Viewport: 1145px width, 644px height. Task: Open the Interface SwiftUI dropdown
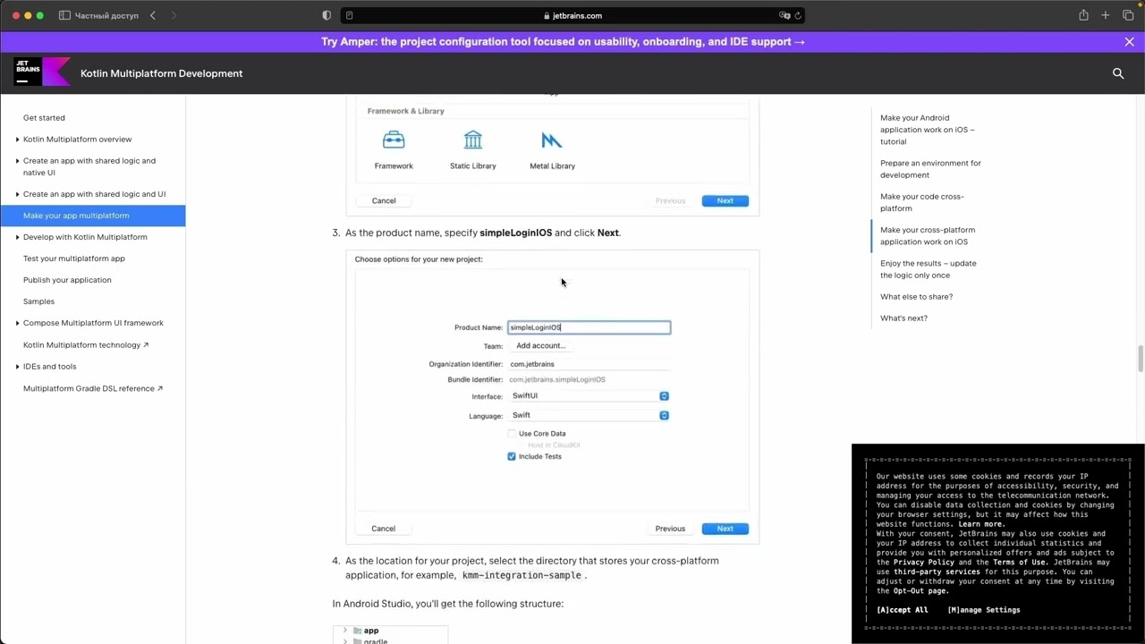pyautogui.click(x=589, y=395)
